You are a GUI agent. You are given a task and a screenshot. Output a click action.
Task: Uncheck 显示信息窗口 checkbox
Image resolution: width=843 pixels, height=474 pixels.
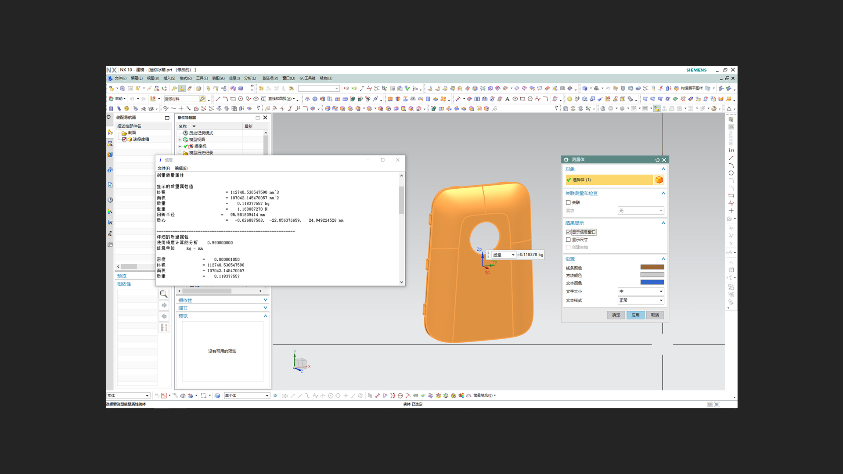click(x=568, y=232)
